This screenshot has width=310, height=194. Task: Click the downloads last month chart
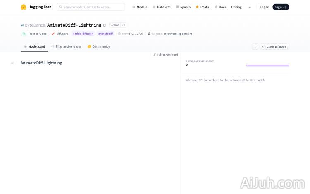[268, 65]
